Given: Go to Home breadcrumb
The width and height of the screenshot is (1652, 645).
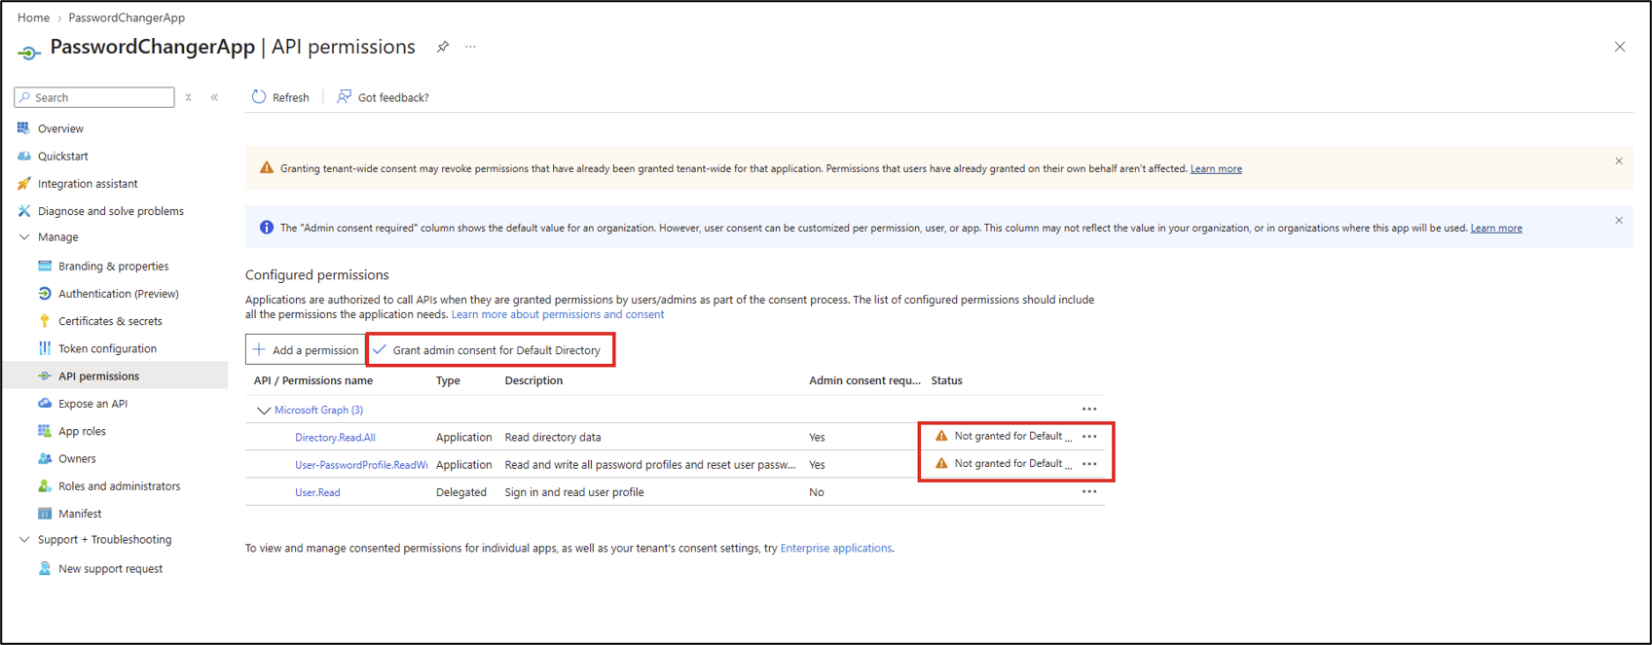Looking at the screenshot, I should (x=33, y=18).
